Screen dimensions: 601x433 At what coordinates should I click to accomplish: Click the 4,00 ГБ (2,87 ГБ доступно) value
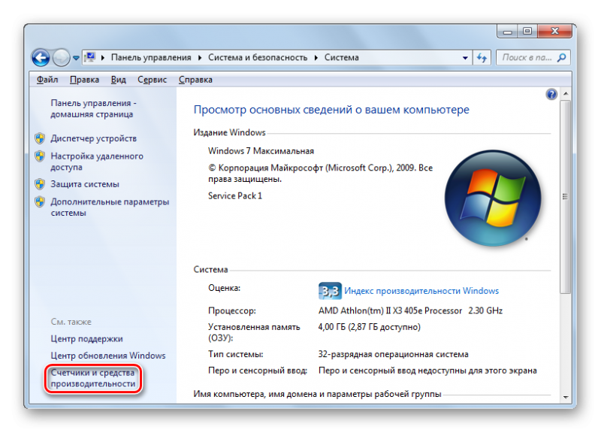click(x=369, y=327)
